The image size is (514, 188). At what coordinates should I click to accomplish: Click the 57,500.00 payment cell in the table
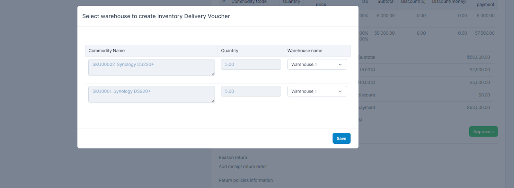pos(484,33)
